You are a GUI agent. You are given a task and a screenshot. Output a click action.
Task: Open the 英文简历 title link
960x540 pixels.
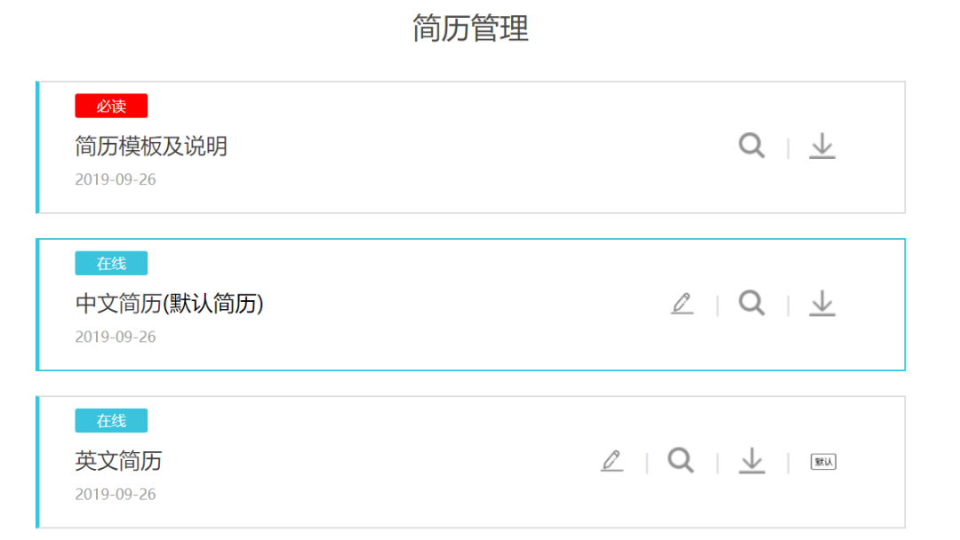coord(118,460)
